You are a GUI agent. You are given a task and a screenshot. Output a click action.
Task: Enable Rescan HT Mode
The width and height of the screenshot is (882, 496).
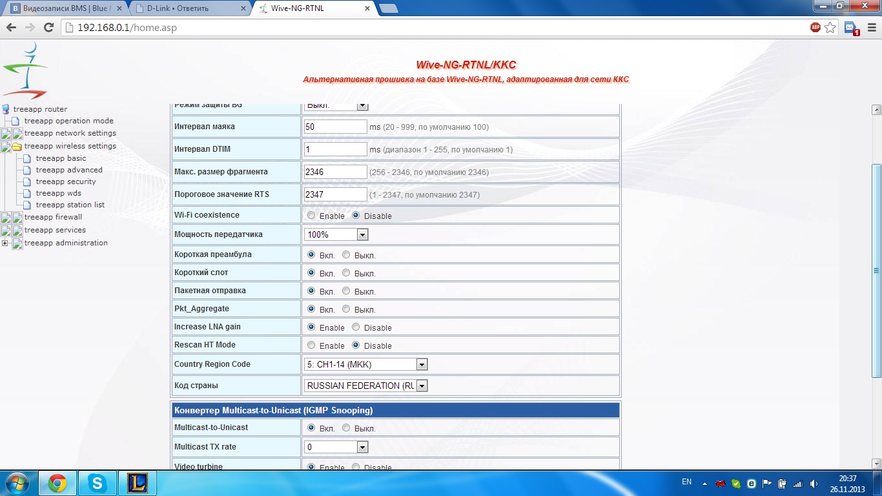(x=312, y=346)
